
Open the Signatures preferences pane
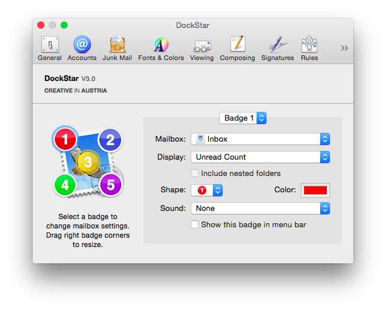pyautogui.click(x=278, y=48)
